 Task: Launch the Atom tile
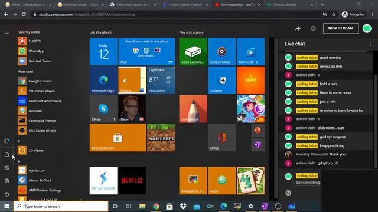(222, 181)
